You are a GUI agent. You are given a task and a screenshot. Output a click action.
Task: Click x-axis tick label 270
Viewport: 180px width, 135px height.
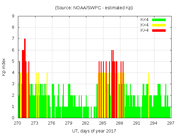click(x=18, y=123)
